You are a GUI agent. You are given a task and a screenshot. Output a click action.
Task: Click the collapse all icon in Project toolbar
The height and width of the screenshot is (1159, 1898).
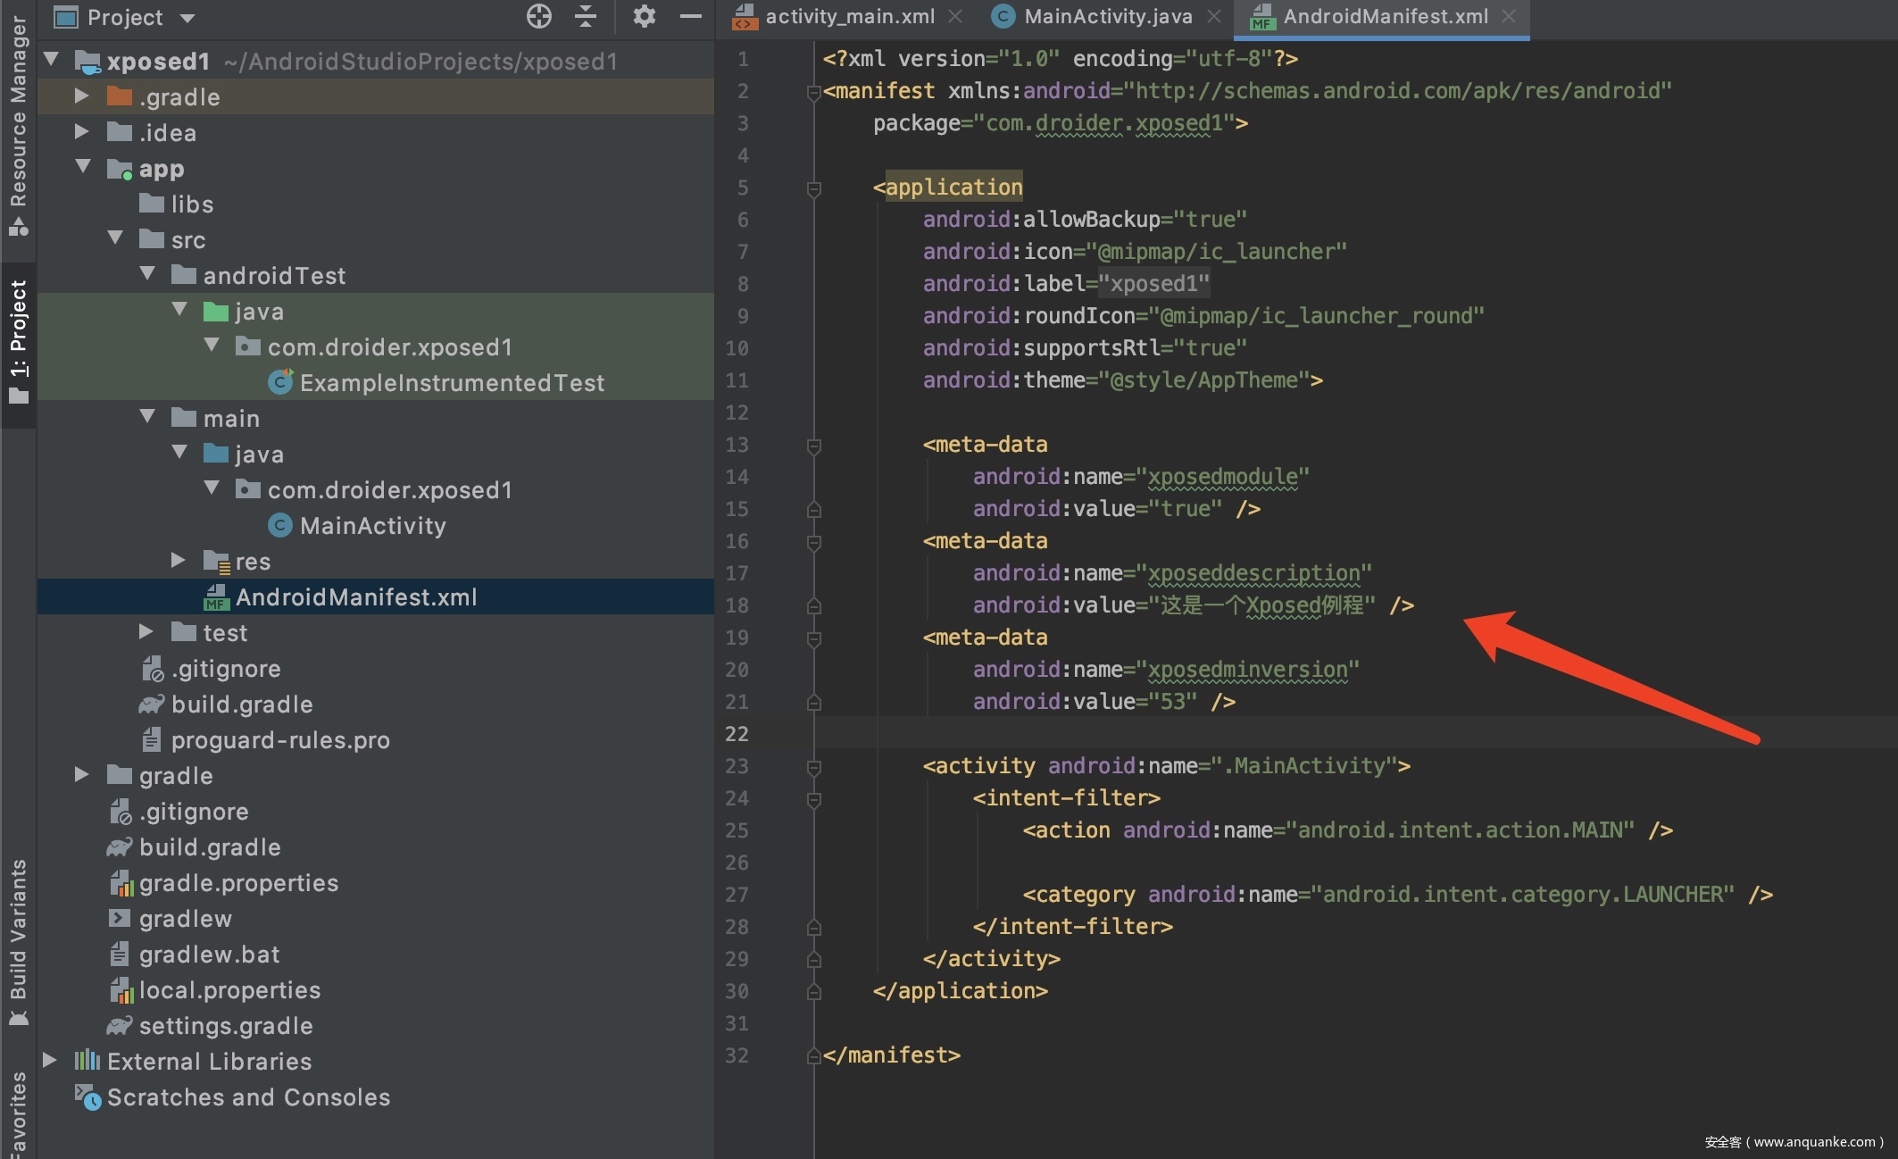click(x=586, y=16)
